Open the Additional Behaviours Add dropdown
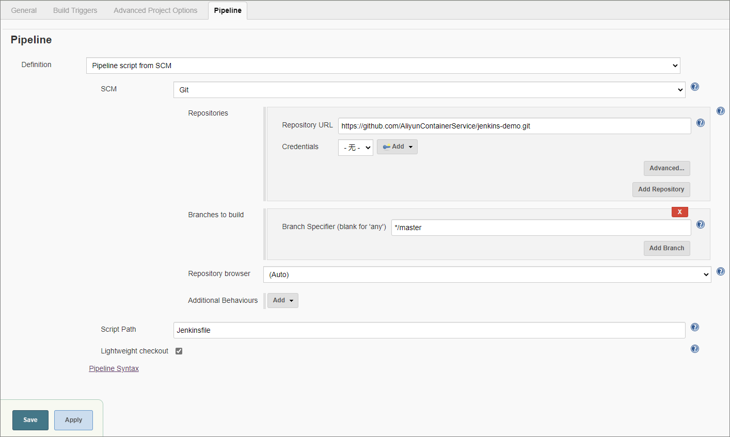730x437 pixels. (x=283, y=300)
